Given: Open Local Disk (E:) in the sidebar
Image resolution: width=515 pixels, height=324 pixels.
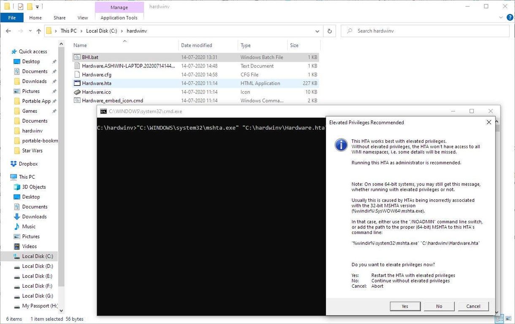Looking at the screenshot, I should [37, 276].
